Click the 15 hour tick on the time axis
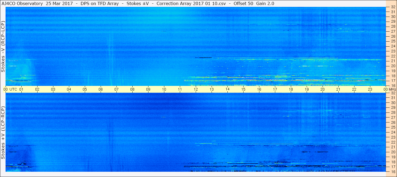397x177 pixels. pos(243,89)
